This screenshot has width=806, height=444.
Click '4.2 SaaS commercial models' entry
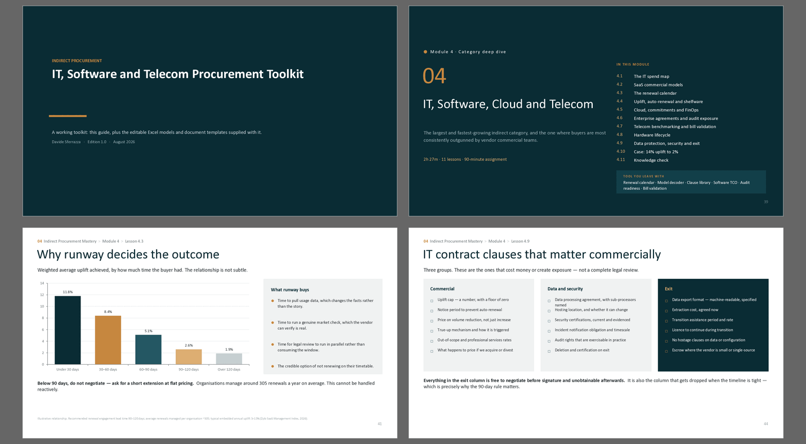650,85
